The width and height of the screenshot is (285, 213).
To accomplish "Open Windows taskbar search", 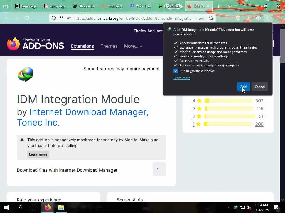I will point(20,207).
